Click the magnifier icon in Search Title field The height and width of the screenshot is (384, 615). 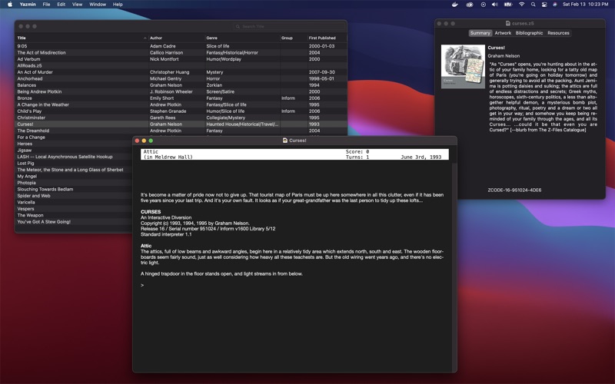(x=238, y=26)
